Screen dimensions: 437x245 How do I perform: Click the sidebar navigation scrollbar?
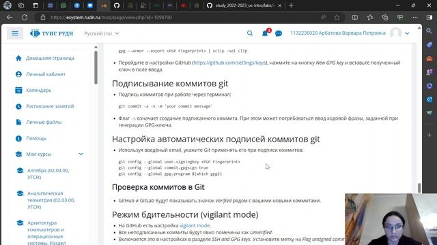coord(96,67)
